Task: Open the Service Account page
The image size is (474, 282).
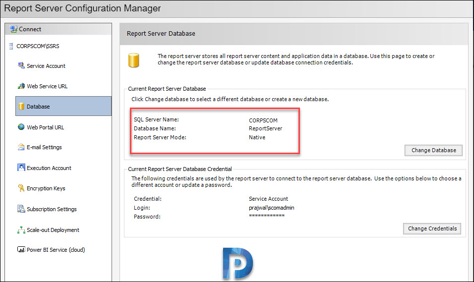Action: pyautogui.click(x=46, y=66)
